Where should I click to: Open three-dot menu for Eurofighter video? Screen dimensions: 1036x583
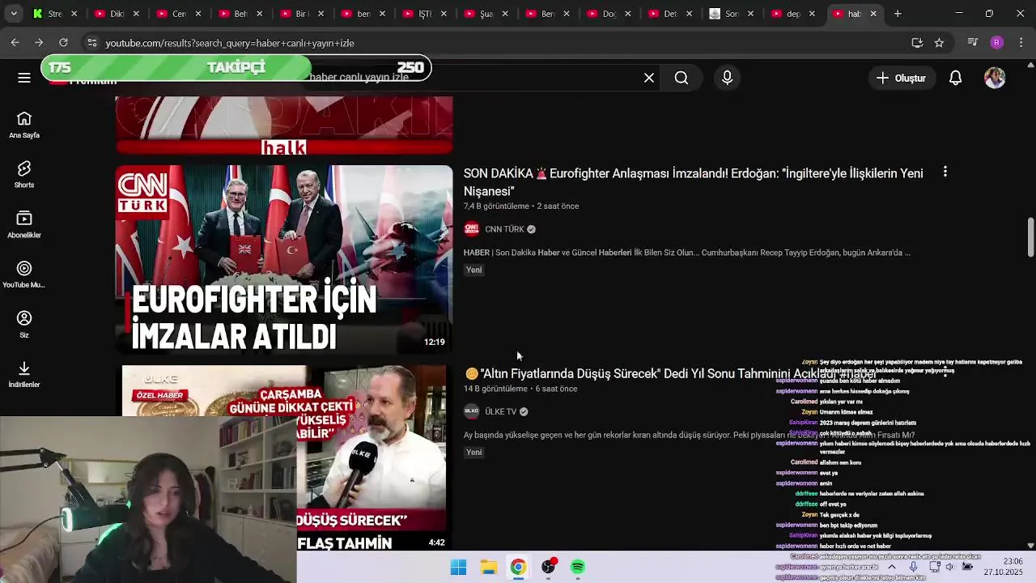coord(945,172)
